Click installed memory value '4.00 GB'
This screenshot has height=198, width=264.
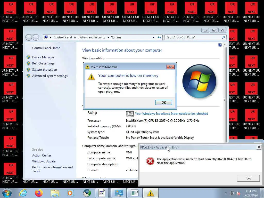(131, 126)
